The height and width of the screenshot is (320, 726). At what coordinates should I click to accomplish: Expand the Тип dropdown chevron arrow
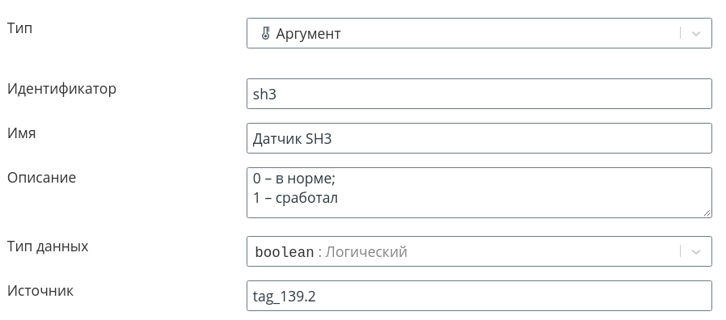pyautogui.click(x=695, y=33)
